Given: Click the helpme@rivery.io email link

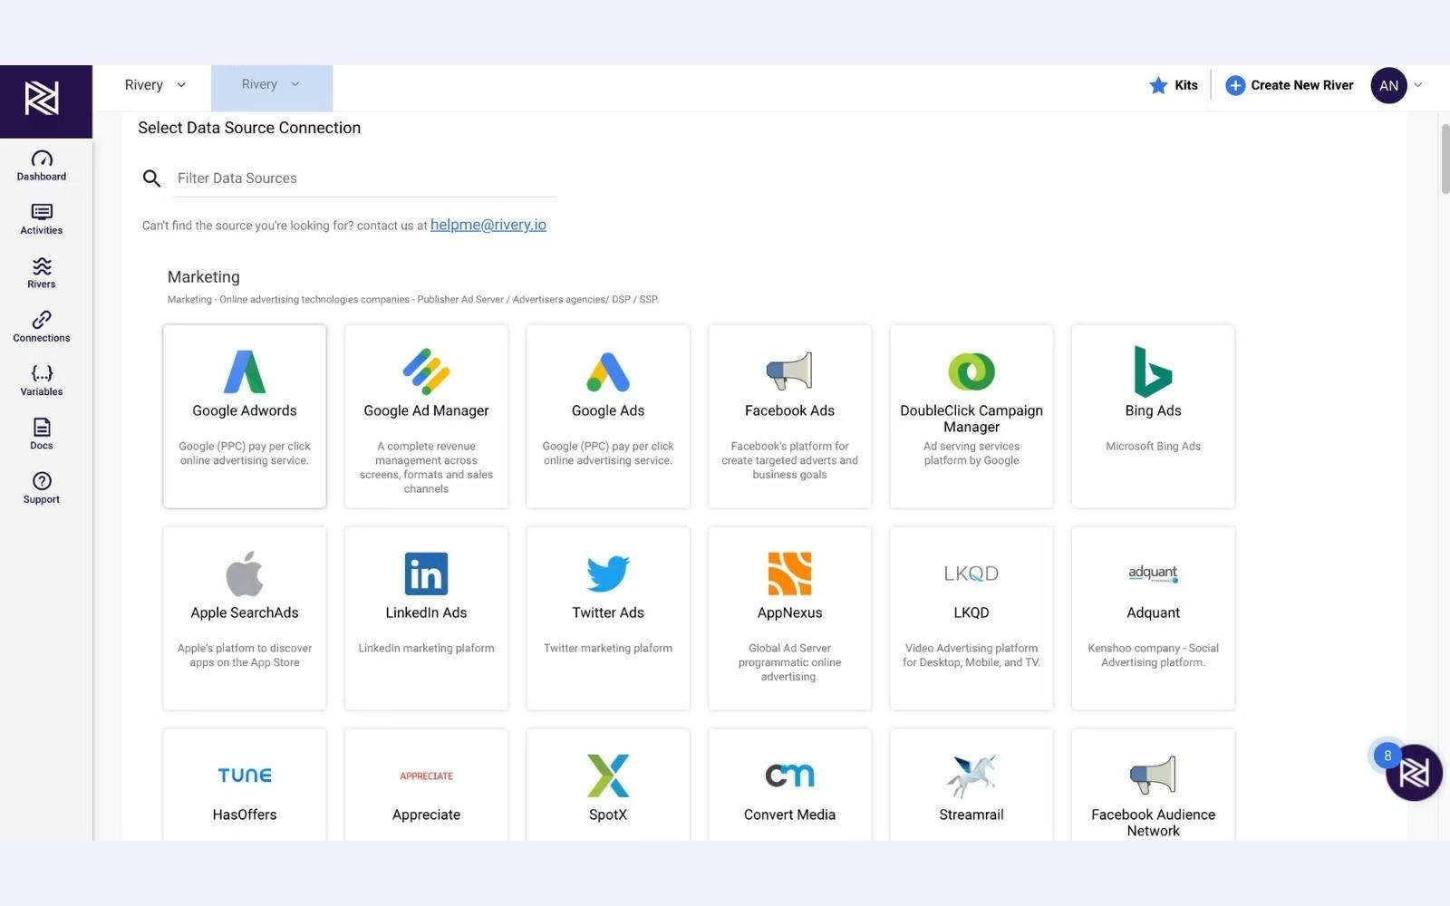Looking at the screenshot, I should (488, 225).
